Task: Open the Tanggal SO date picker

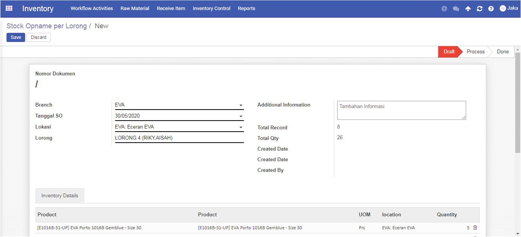Action: click(241, 116)
